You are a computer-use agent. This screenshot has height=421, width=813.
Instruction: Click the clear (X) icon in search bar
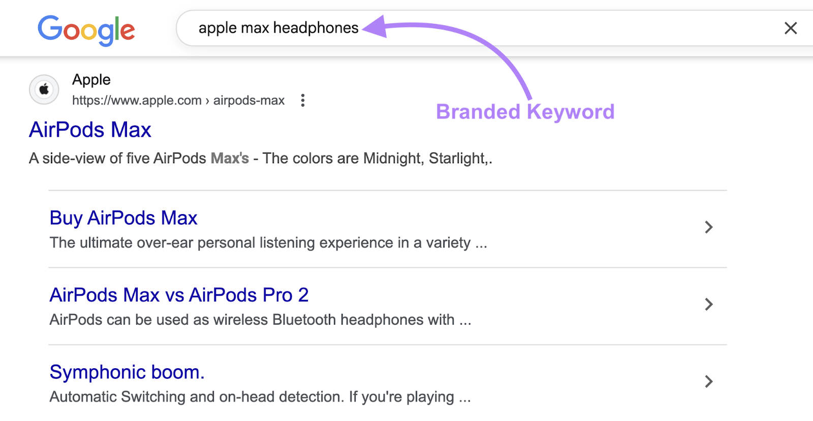coord(791,28)
